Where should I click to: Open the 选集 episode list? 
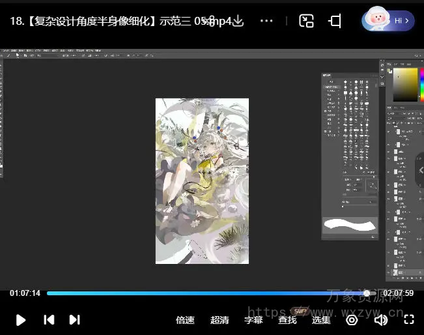click(x=321, y=320)
